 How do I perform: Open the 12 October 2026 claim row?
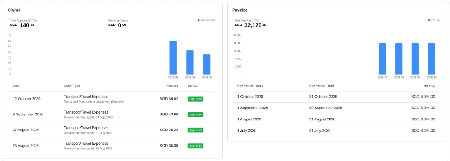click(x=112, y=99)
